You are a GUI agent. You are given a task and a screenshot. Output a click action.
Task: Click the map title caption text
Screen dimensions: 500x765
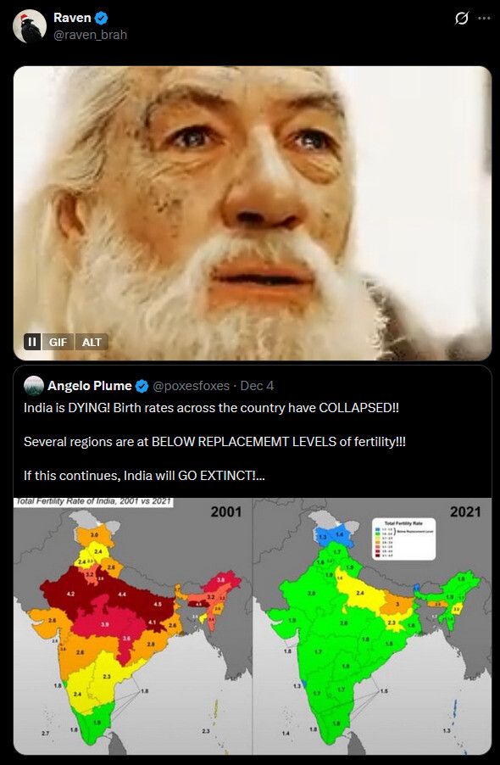point(93,501)
